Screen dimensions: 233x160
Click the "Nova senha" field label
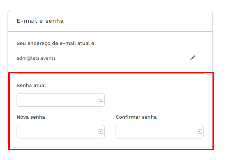31,117
